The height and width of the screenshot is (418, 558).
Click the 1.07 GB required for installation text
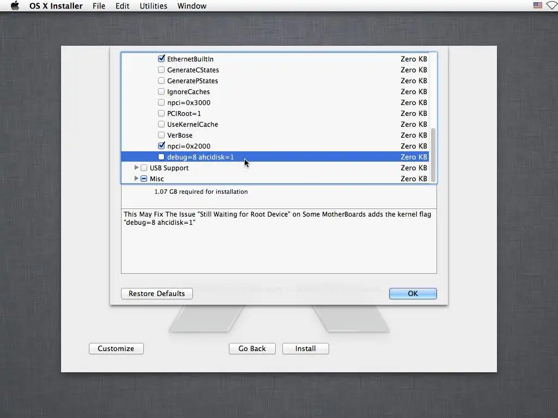tap(201, 192)
